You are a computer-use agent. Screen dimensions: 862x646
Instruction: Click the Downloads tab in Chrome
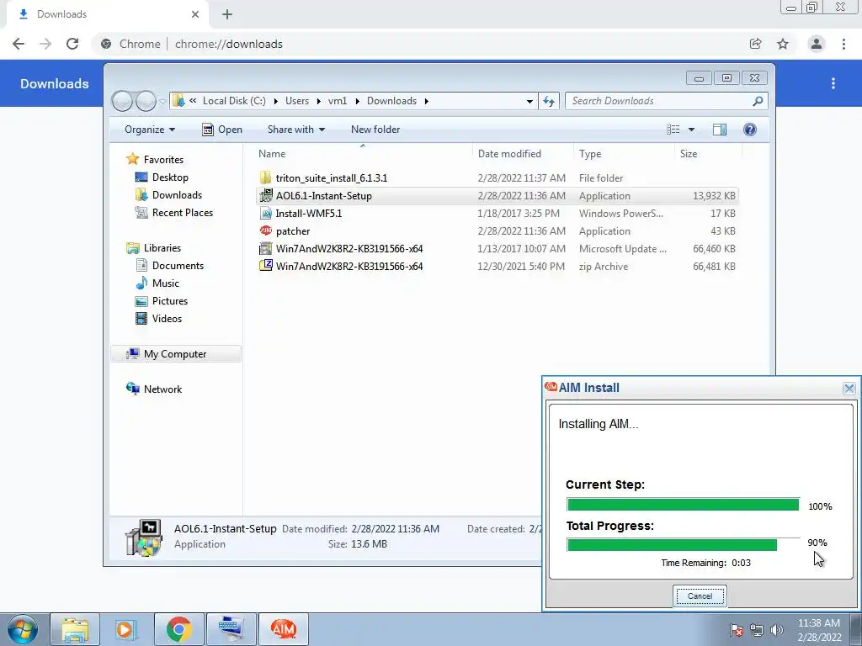[109, 14]
